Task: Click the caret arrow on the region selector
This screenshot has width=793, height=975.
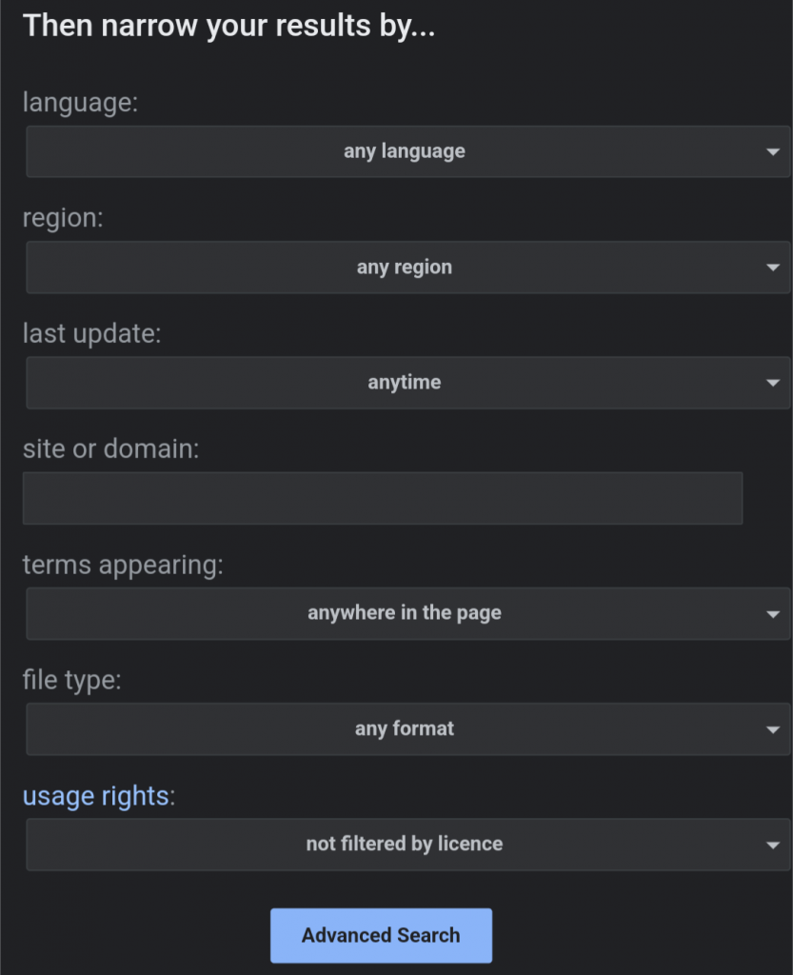Action: [x=772, y=268]
